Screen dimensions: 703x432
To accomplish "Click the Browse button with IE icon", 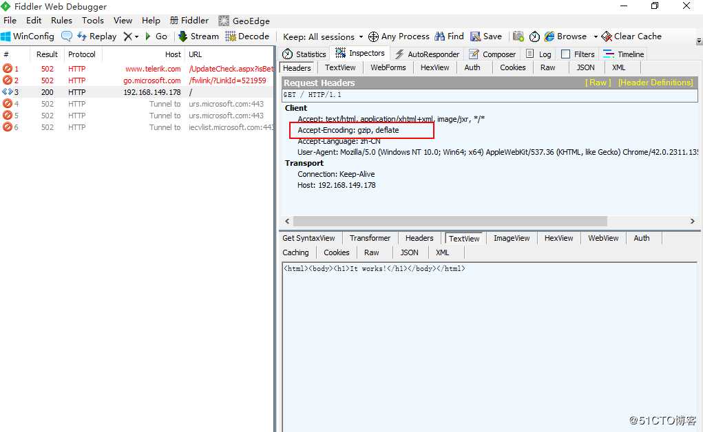I will 566,36.
